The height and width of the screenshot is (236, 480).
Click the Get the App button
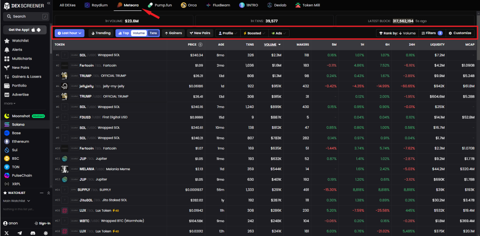pyautogui.click(x=25, y=30)
